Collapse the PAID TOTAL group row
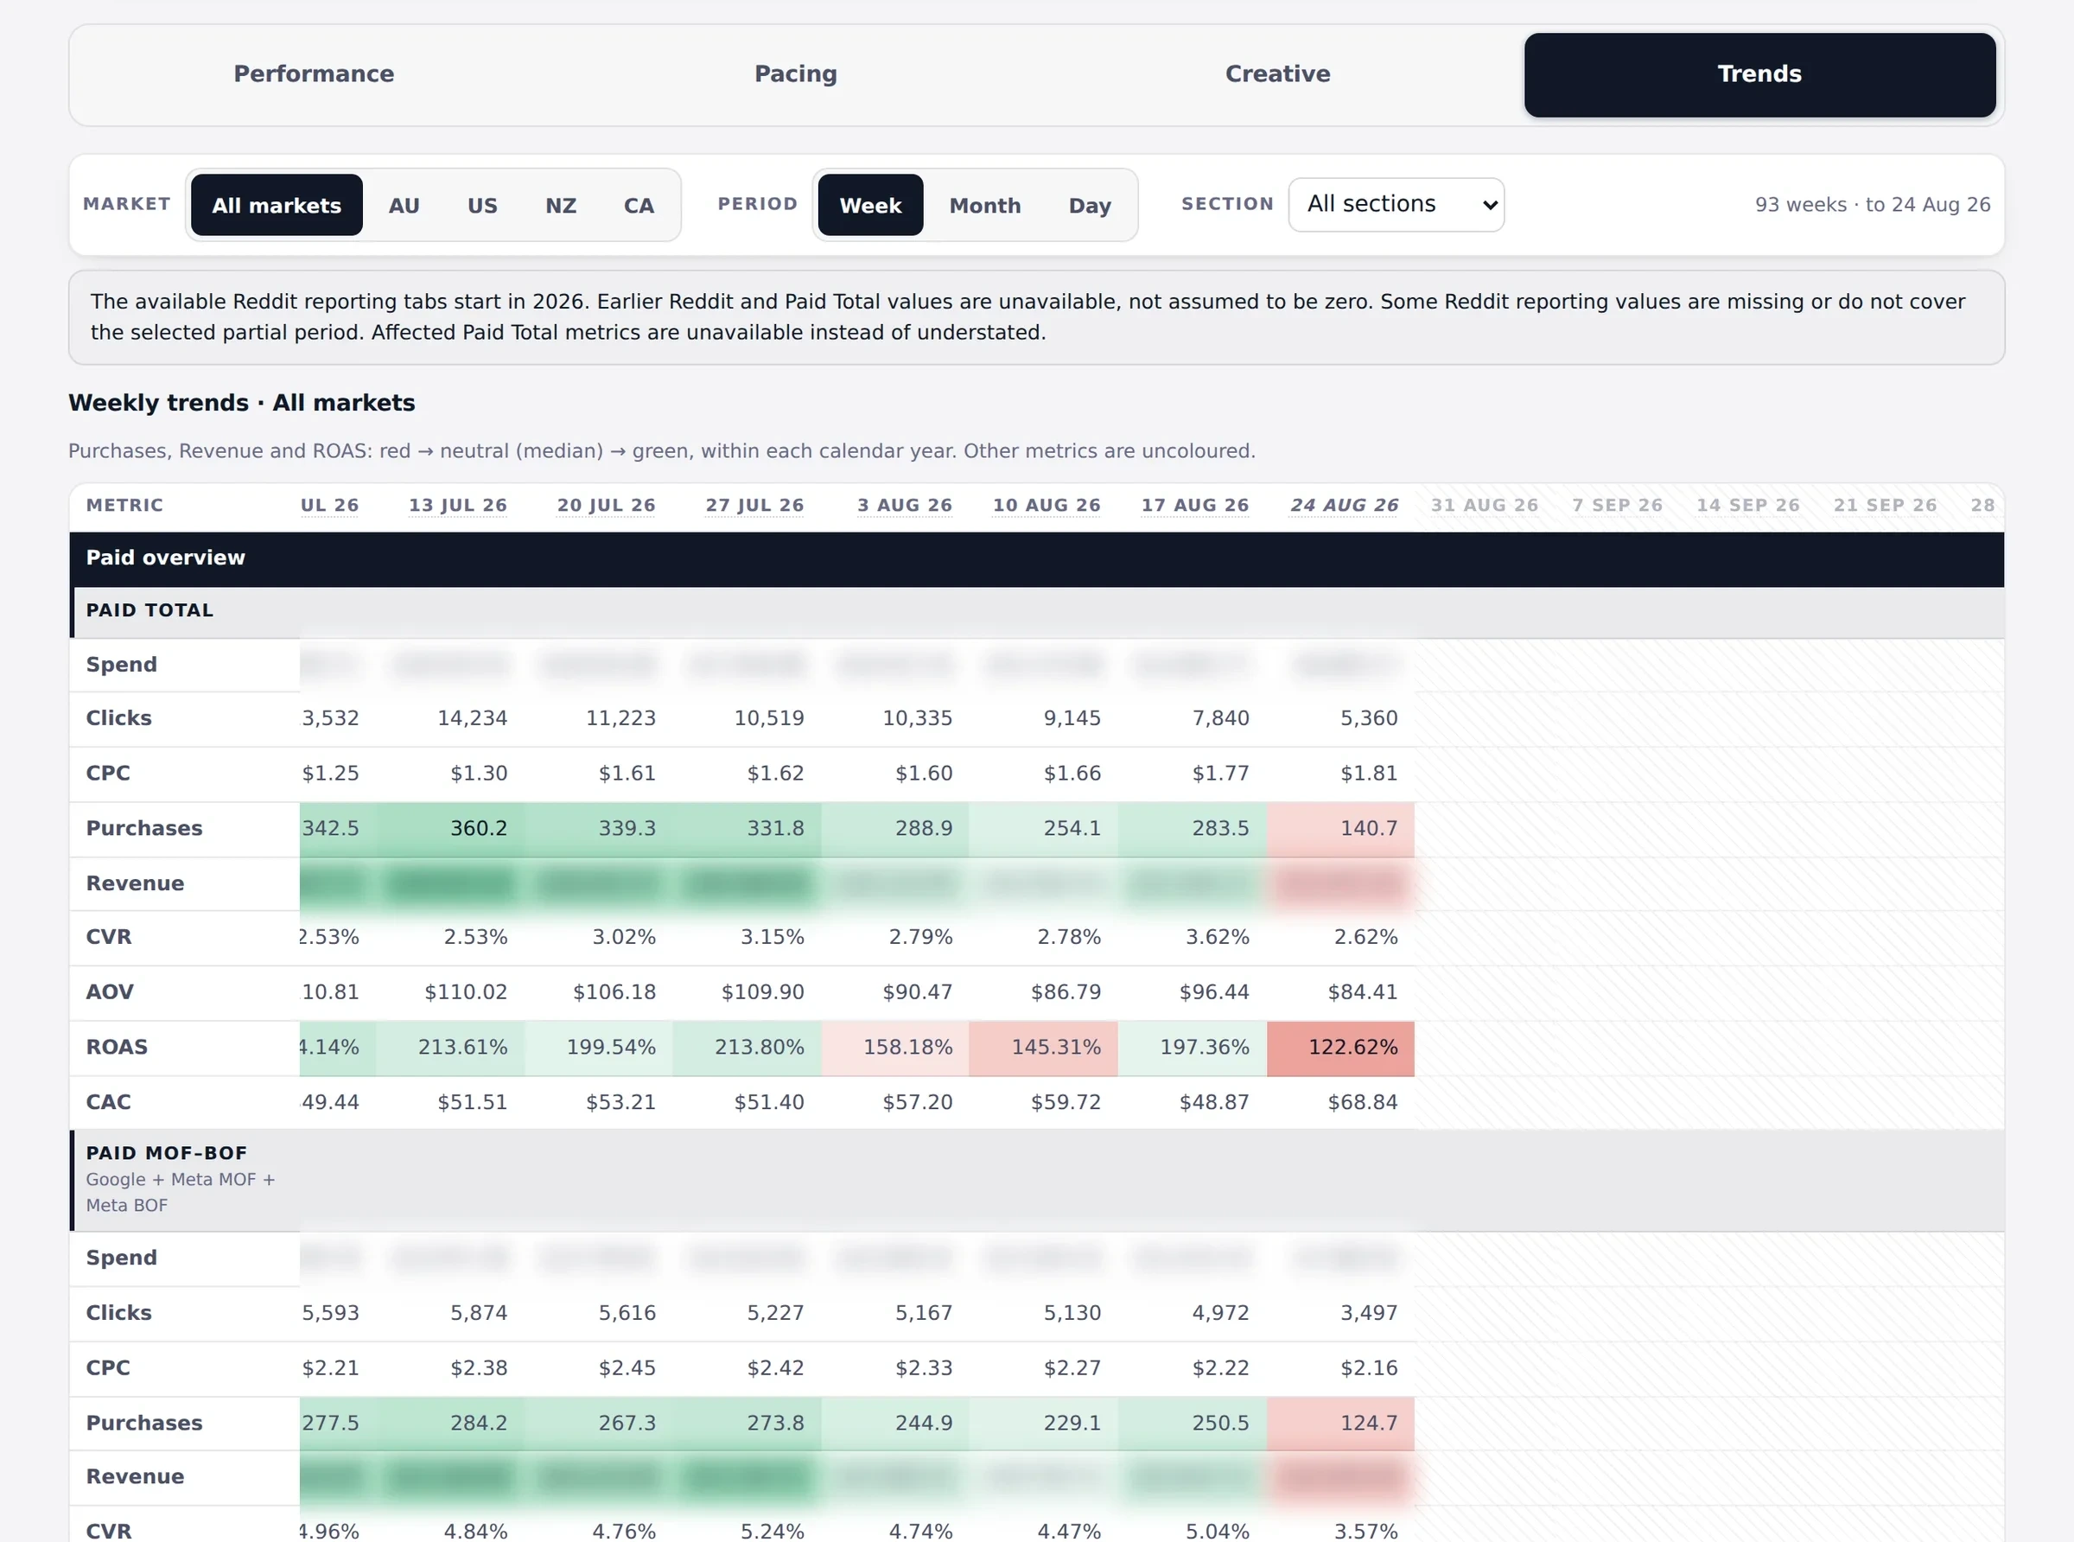The image size is (2074, 1542). (x=1036, y=611)
